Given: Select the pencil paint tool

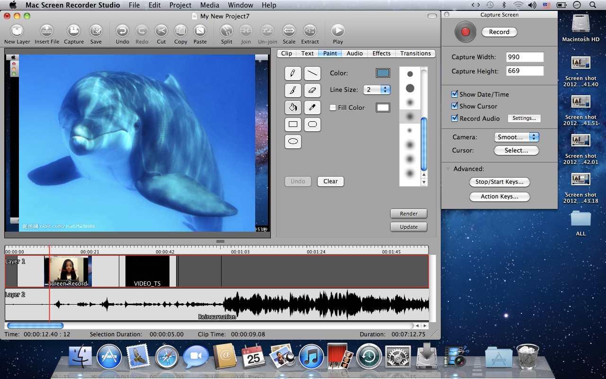Looking at the screenshot, I should 293,73.
